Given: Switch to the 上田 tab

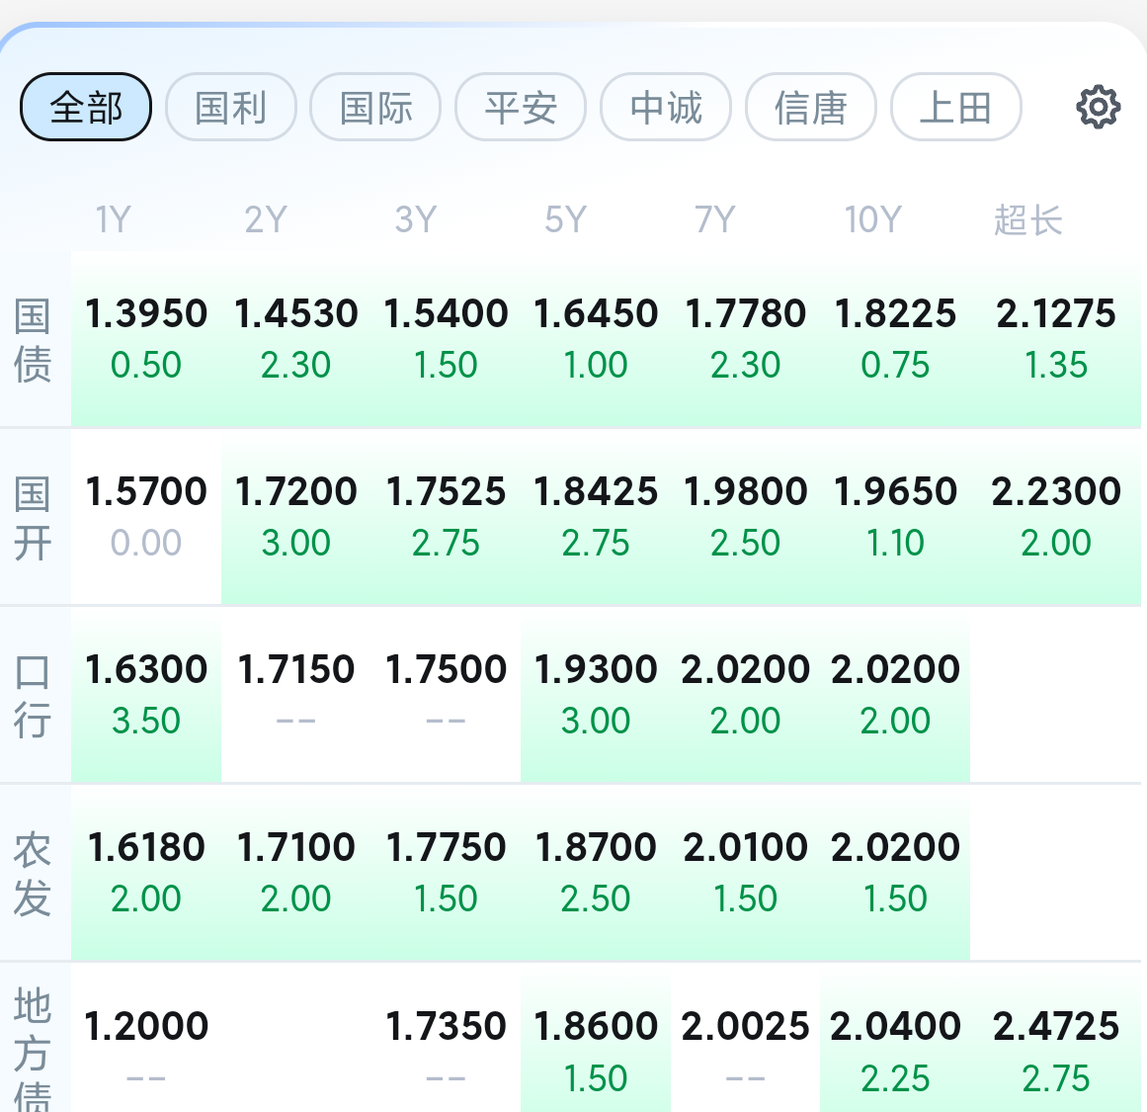Looking at the screenshot, I should click(x=955, y=107).
